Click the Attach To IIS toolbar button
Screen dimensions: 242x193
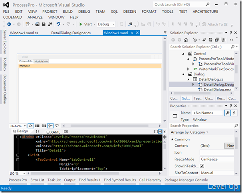(215, 24)
